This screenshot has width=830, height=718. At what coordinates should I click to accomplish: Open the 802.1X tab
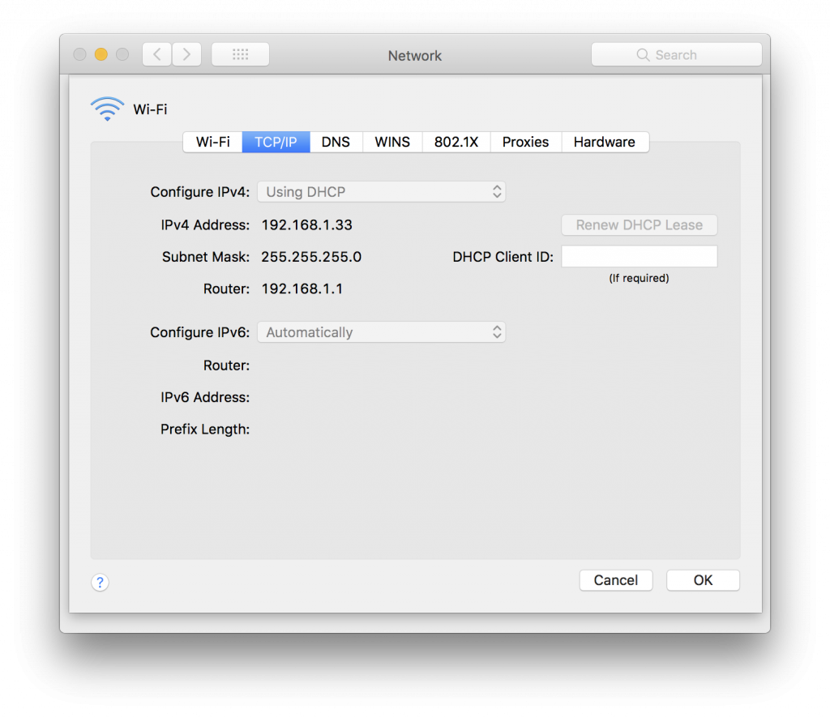pos(456,142)
